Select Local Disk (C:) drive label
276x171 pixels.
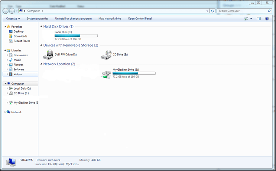point(63,32)
